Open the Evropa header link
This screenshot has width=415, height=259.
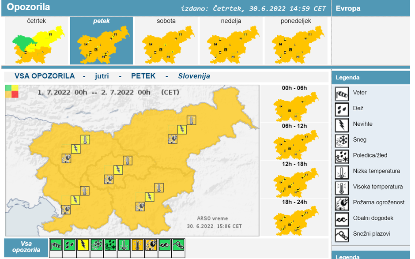point(348,8)
